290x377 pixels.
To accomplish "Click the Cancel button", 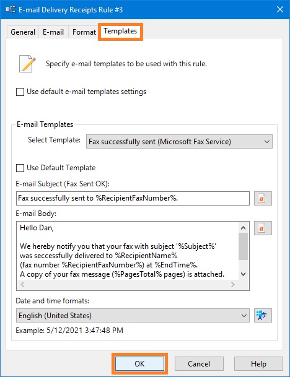I will click(199, 363).
